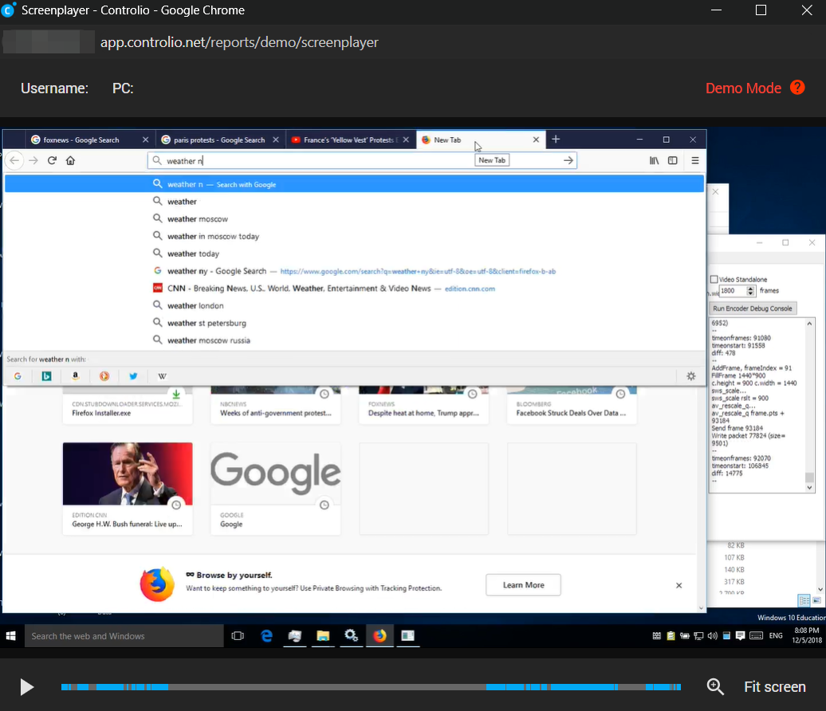The width and height of the screenshot is (826, 711).
Task: Choose the 'weather st petersburg' suggestion
Action: (x=206, y=324)
